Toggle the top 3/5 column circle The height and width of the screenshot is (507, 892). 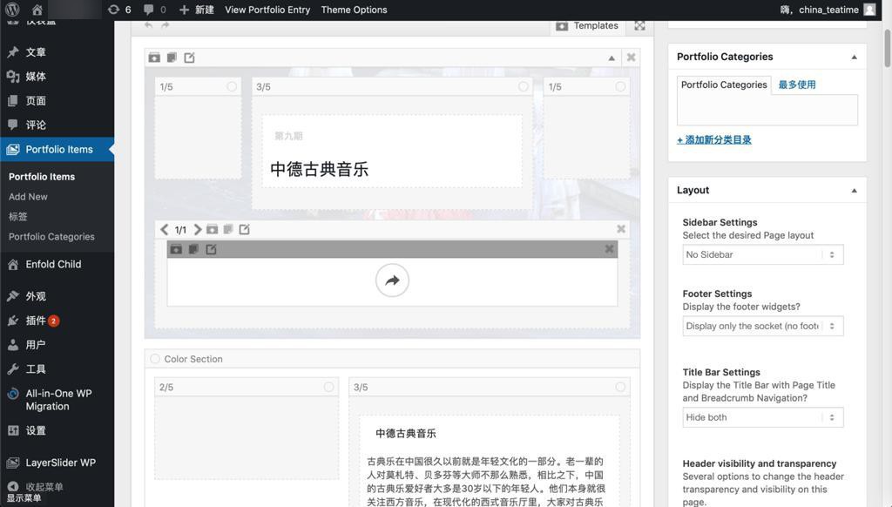523,86
